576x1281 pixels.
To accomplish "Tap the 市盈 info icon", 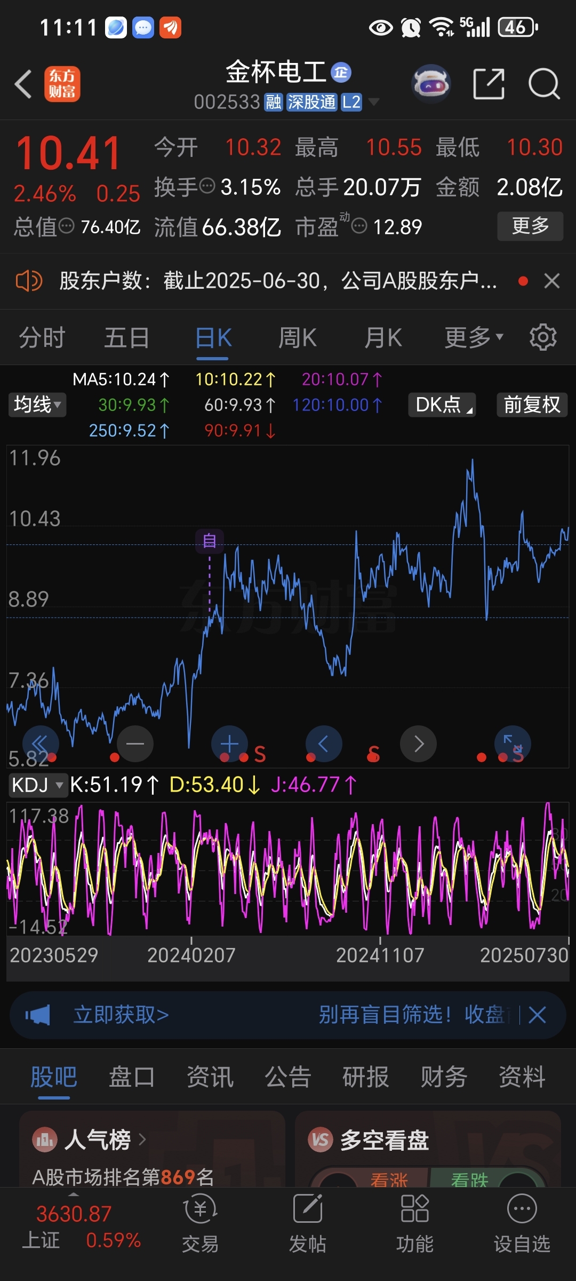I will pyautogui.click(x=359, y=226).
